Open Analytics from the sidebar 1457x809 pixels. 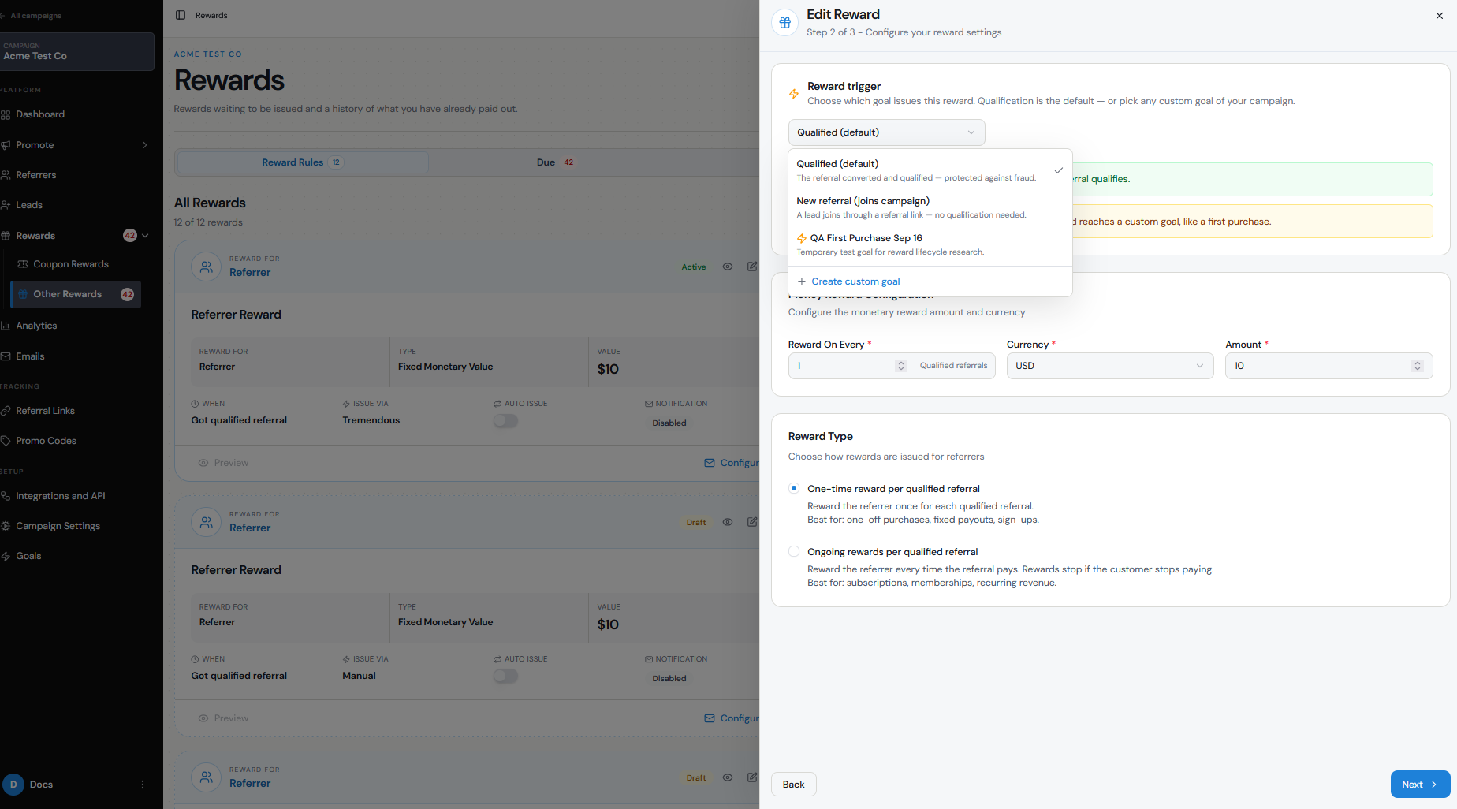coord(36,326)
